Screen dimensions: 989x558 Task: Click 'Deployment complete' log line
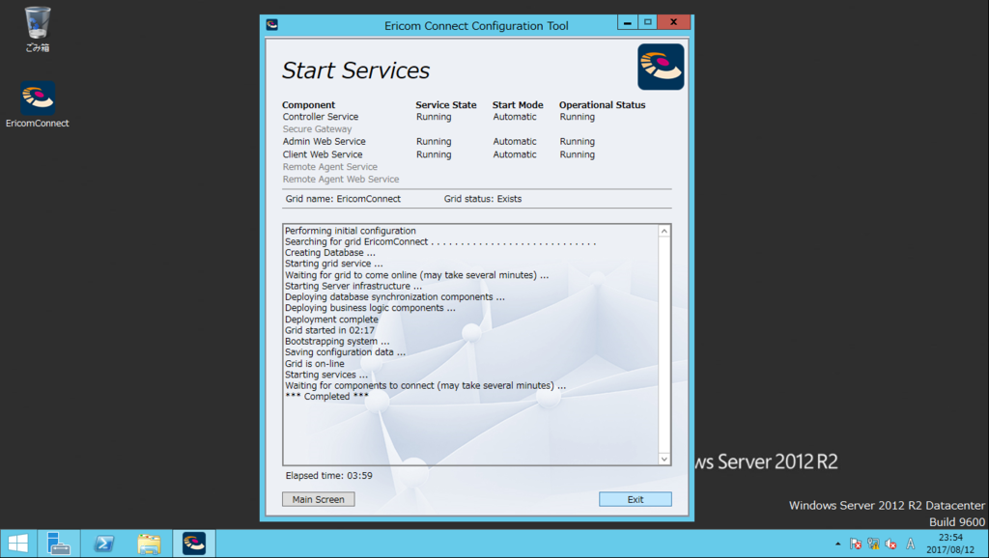coord(332,320)
